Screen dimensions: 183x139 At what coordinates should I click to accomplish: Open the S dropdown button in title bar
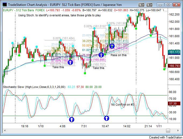coord(141,5)
